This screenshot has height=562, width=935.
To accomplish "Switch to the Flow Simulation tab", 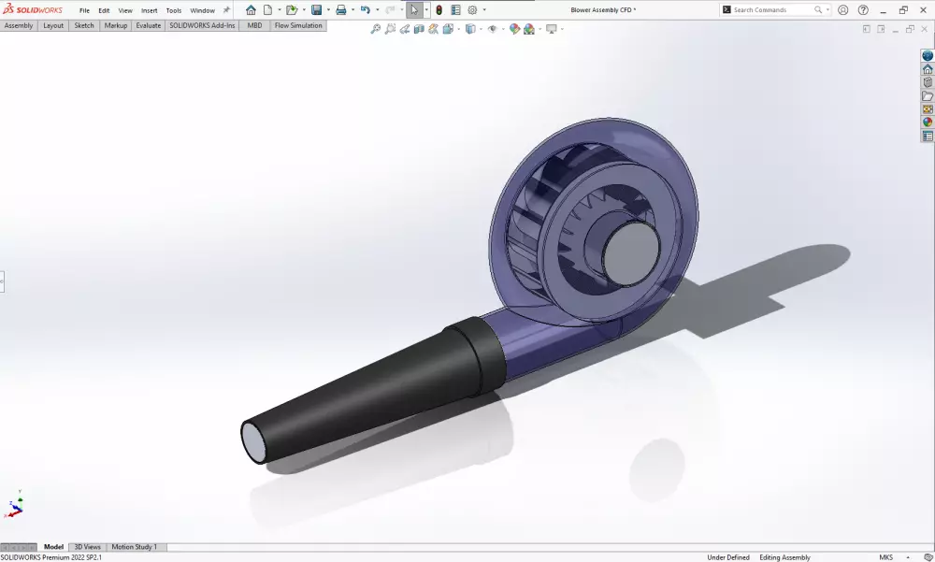I will coord(297,25).
